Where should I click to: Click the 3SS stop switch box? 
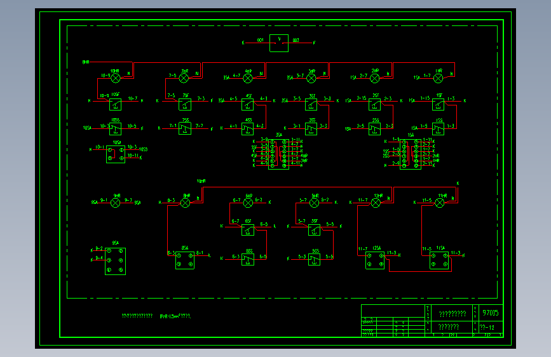coord(311,129)
